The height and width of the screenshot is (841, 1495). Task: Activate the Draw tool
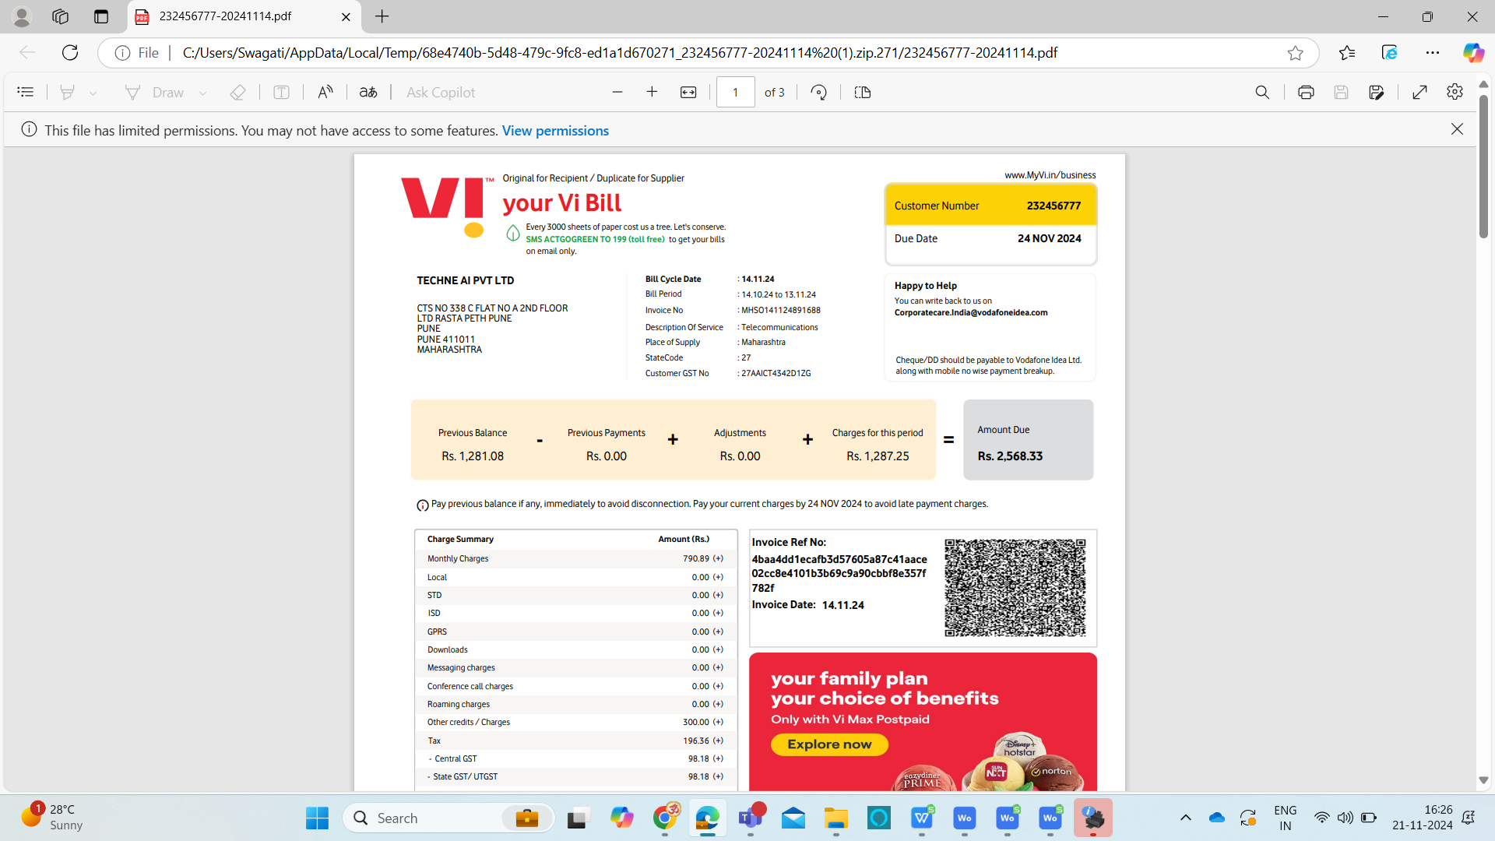[x=154, y=93]
